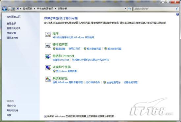Click 请朋友帮助 in the sidebar
Image resolution: width=181 pixels, height=122 pixels.
click(13, 38)
